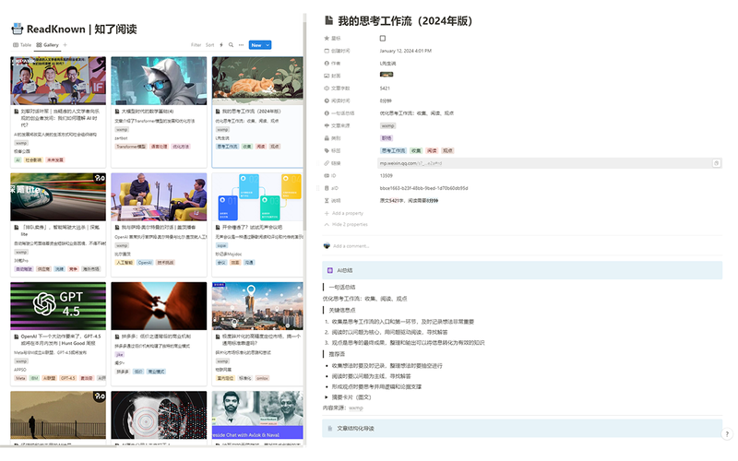Image resolution: width=738 pixels, height=461 pixels.
Task: Click Add a property
Action: point(344,213)
